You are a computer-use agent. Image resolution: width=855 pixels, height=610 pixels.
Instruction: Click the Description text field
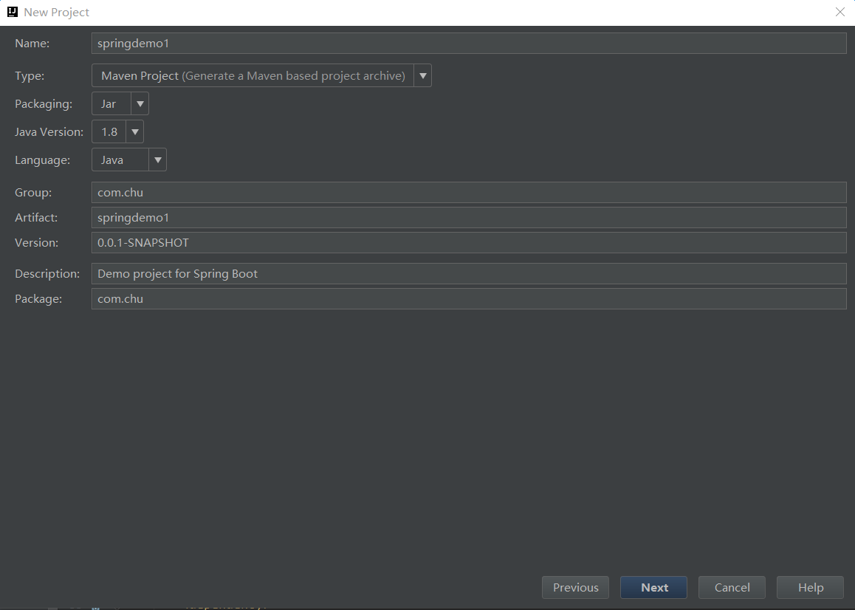point(468,274)
